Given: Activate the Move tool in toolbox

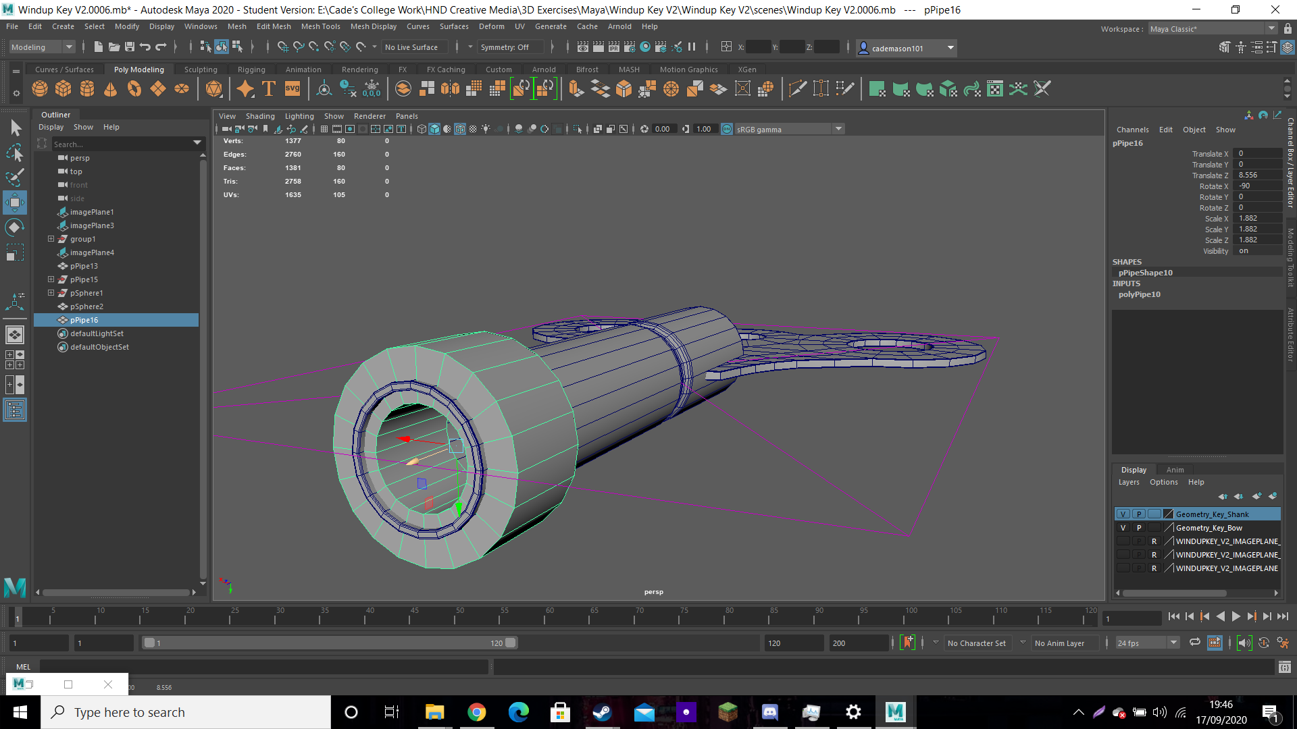Looking at the screenshot, I should point(15,202).
